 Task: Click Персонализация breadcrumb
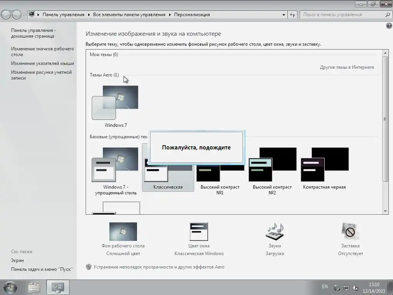coord(192,15)
